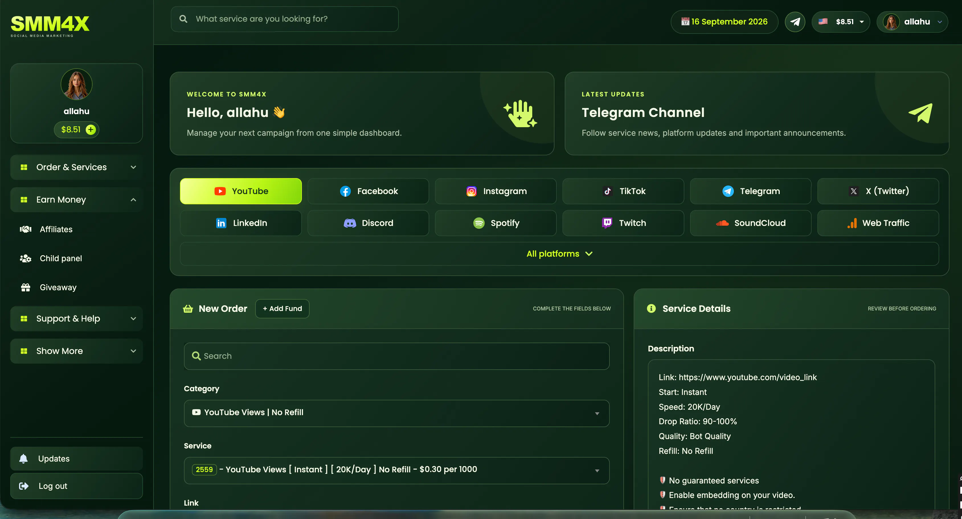This screenshot has height=519, width=962.
Task: Select the Discord platform tab
Action: coord(368,223)
